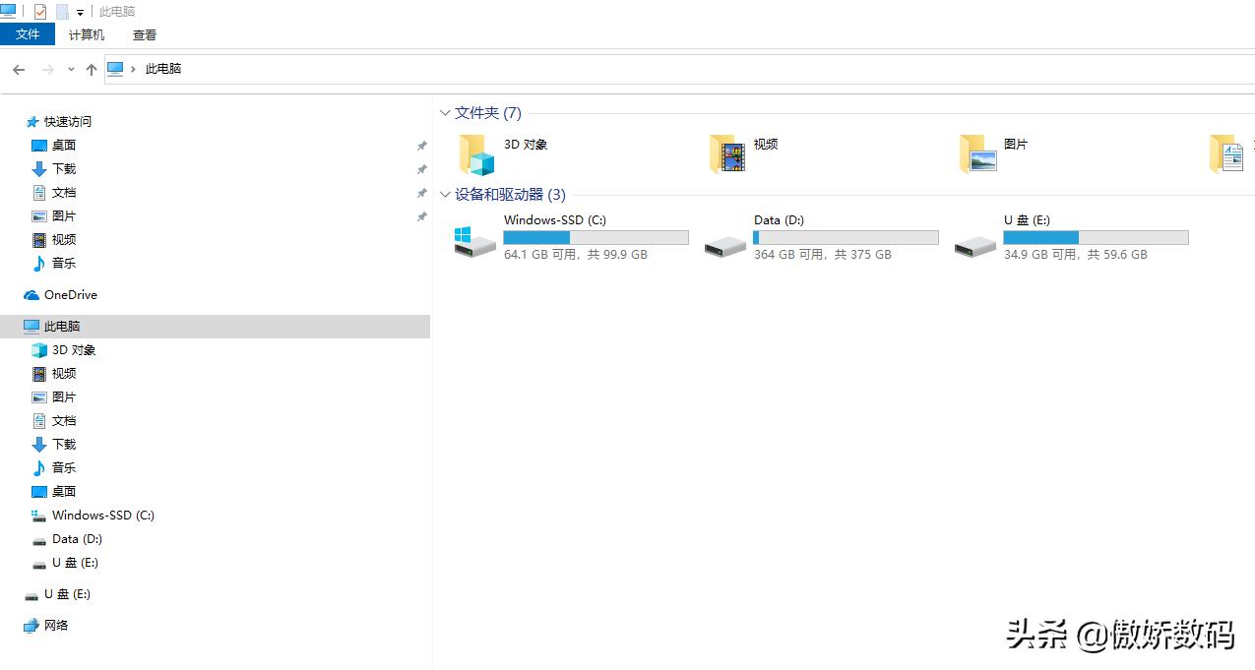Select the highlighted 此电脑 node in sidebar
Image resolution: width=1255 pixels, height=670 pixels.
[215, 327]
